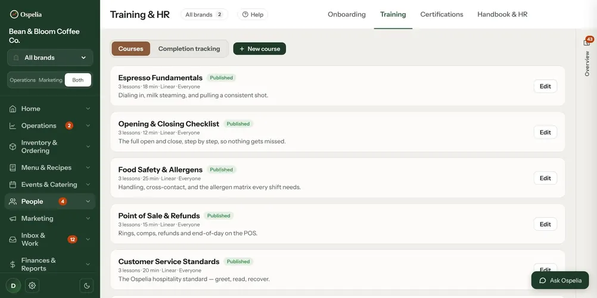
Task: Click Published badge on Espresso Fundamentals
Action: tap(221, 78)
